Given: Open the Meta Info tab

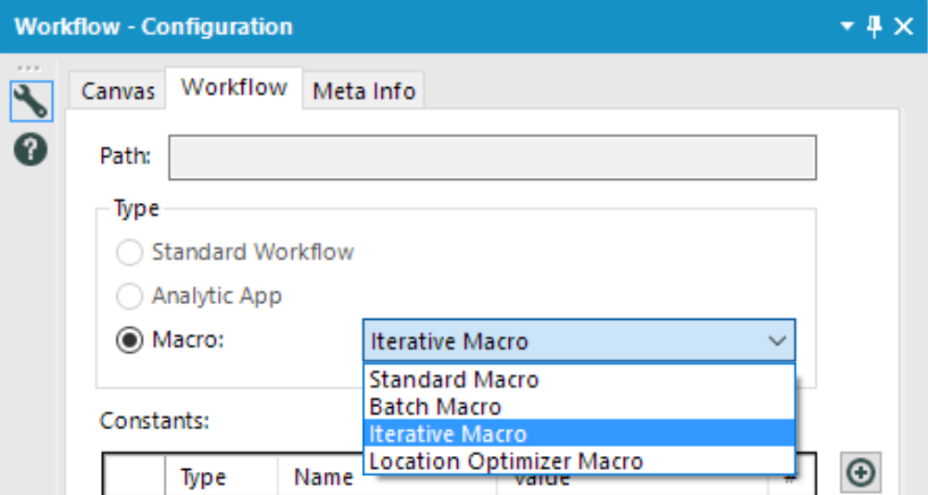Looking at the screenshot, I should click(x=364, y=92).
